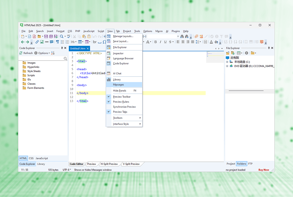Switch to the H-Split Preview tab
This screenshot has height=197, width=293.
click(109, 164)
